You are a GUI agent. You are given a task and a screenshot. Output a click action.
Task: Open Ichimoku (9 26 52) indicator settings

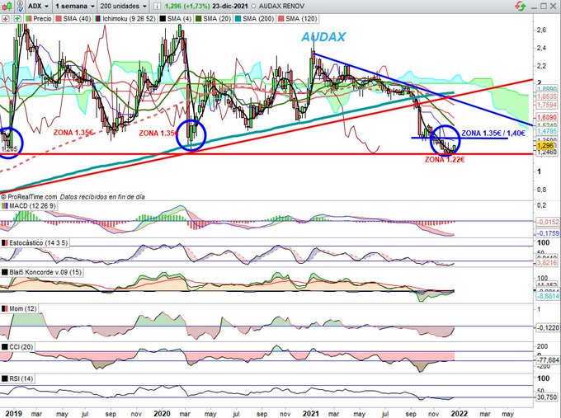click(x=125, y=19)
